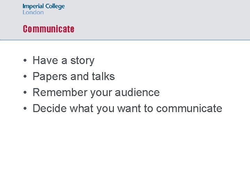The width and height of the screenshot is (250, 188).
Task: Click the red Communicate slide title
Action: coord(48,29)
